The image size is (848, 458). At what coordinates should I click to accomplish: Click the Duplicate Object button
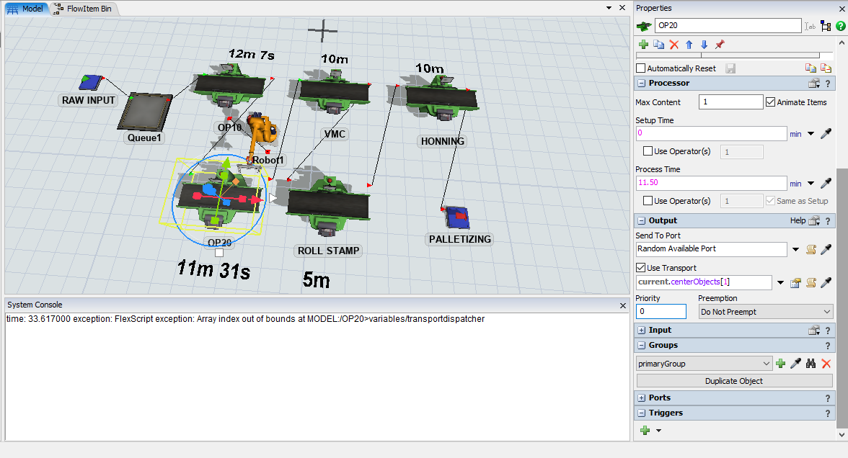[733, 380]
